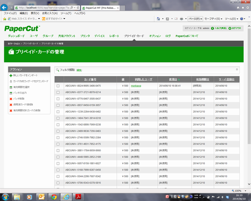Go to the プリンタ tab
The height and width of the screenshot is (201, 251).
point(85,36)
